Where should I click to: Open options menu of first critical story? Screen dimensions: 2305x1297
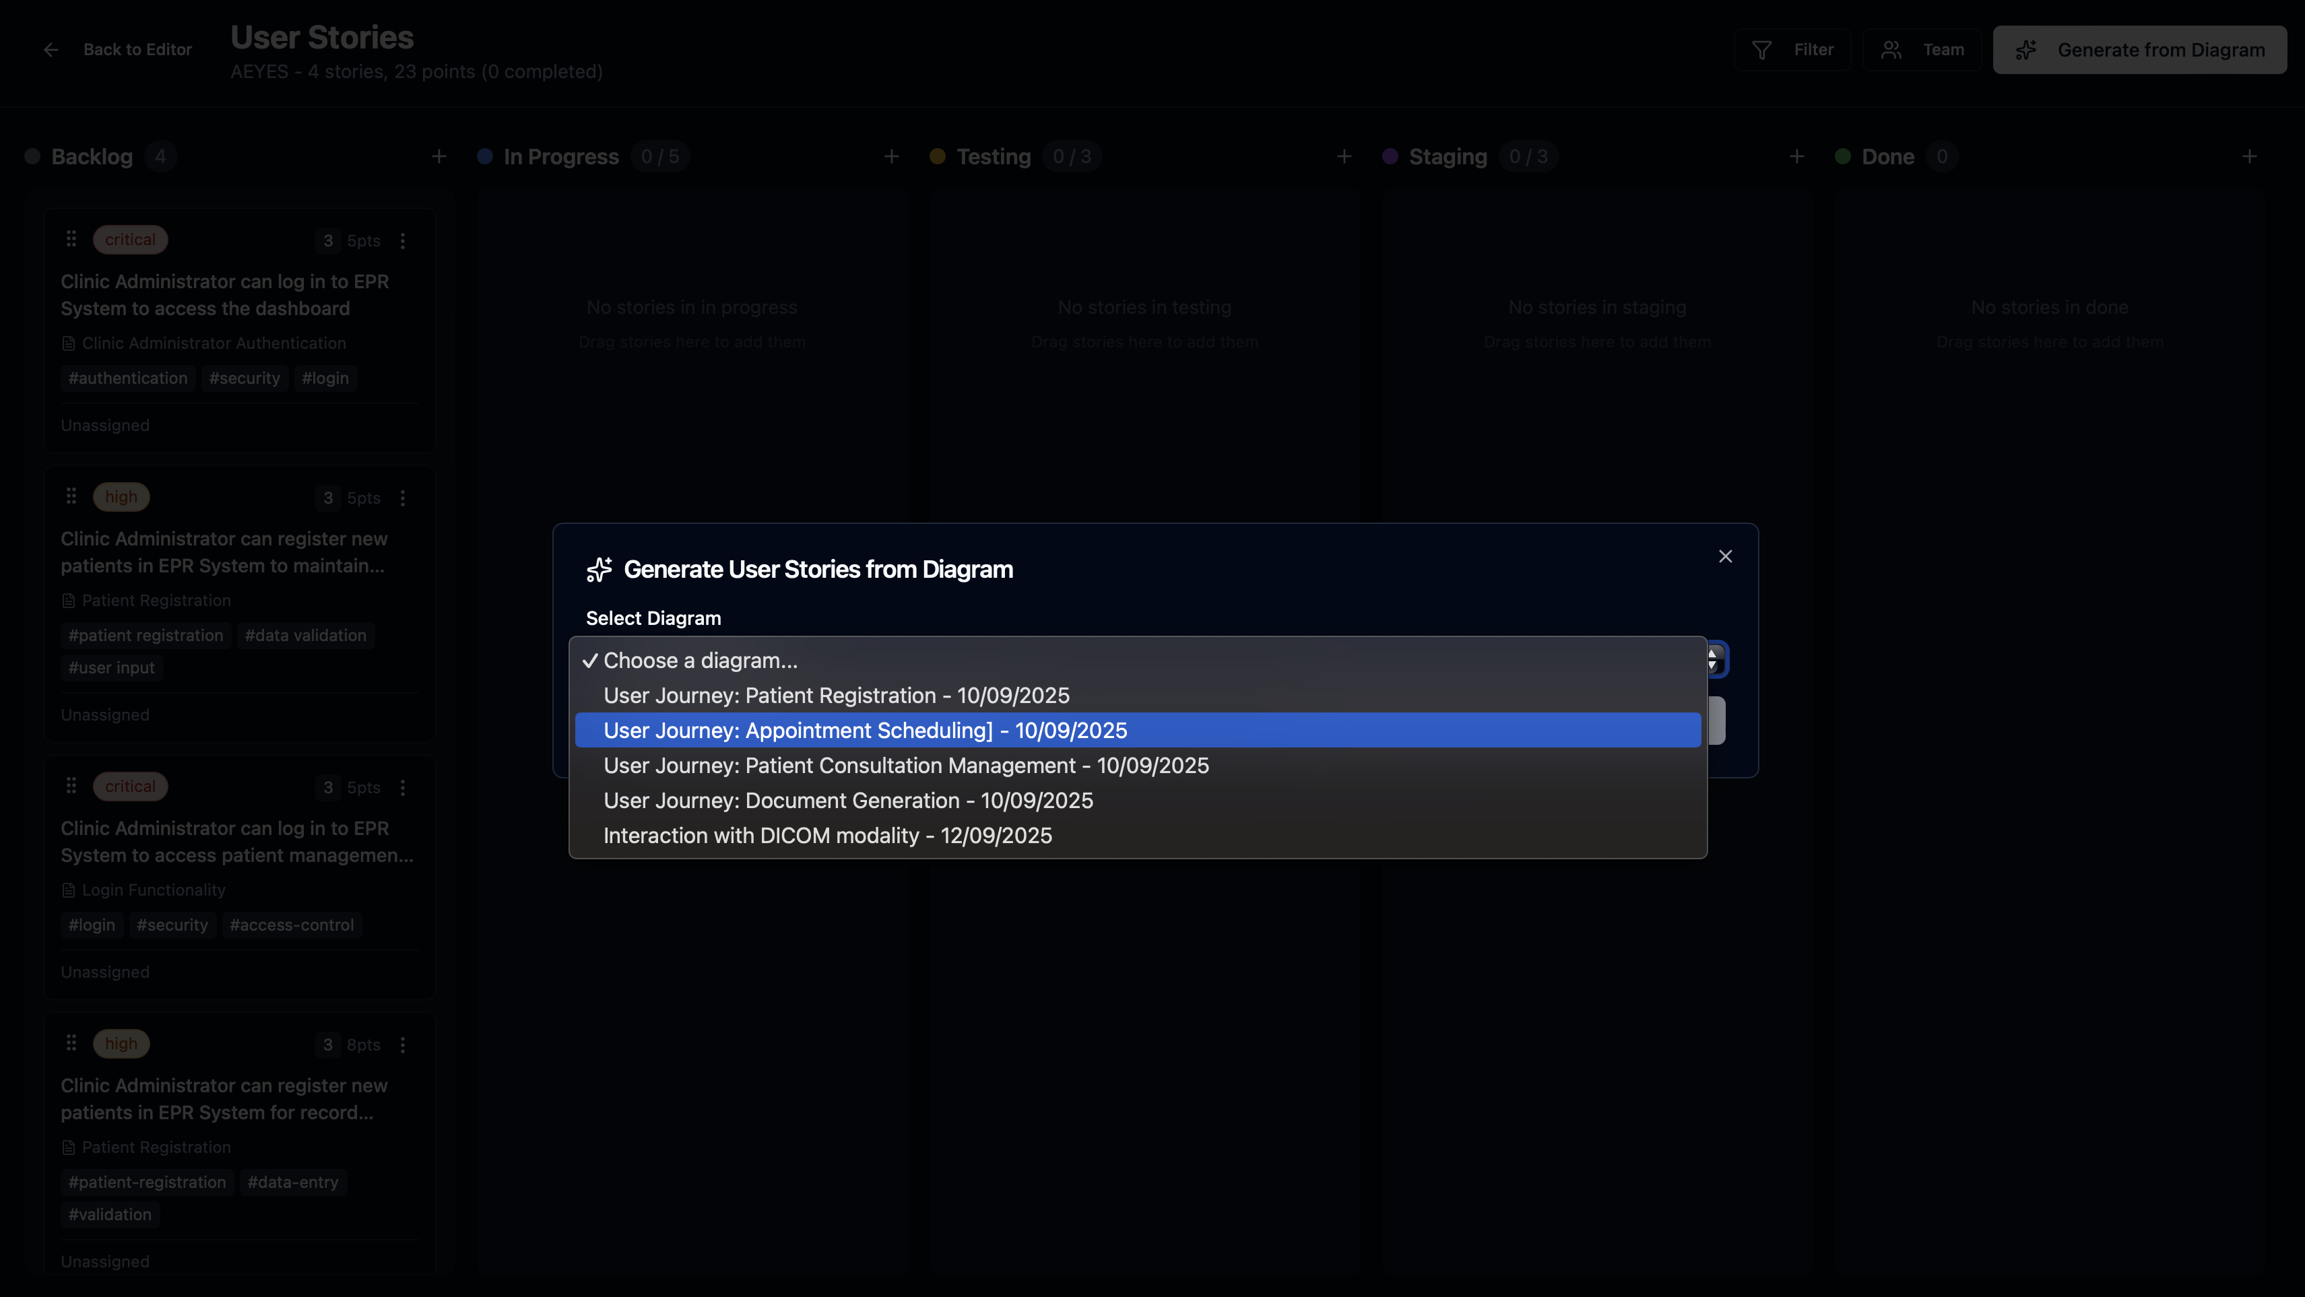(403, 240)
